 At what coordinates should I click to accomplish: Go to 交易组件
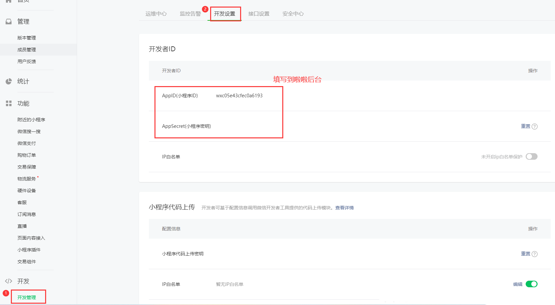click(x=27, y=262)
